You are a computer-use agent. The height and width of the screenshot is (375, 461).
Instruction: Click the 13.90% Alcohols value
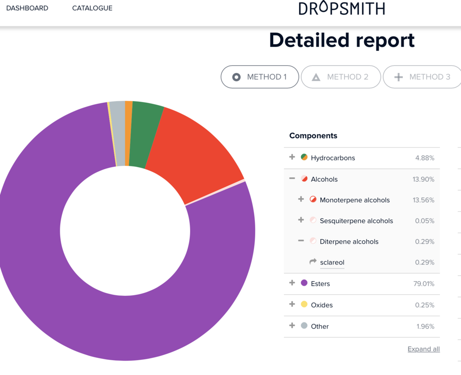point(423,179)
